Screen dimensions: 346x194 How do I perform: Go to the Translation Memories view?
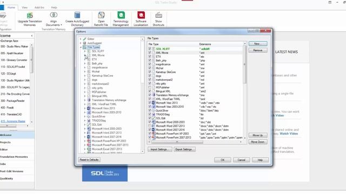pos(17,157)
